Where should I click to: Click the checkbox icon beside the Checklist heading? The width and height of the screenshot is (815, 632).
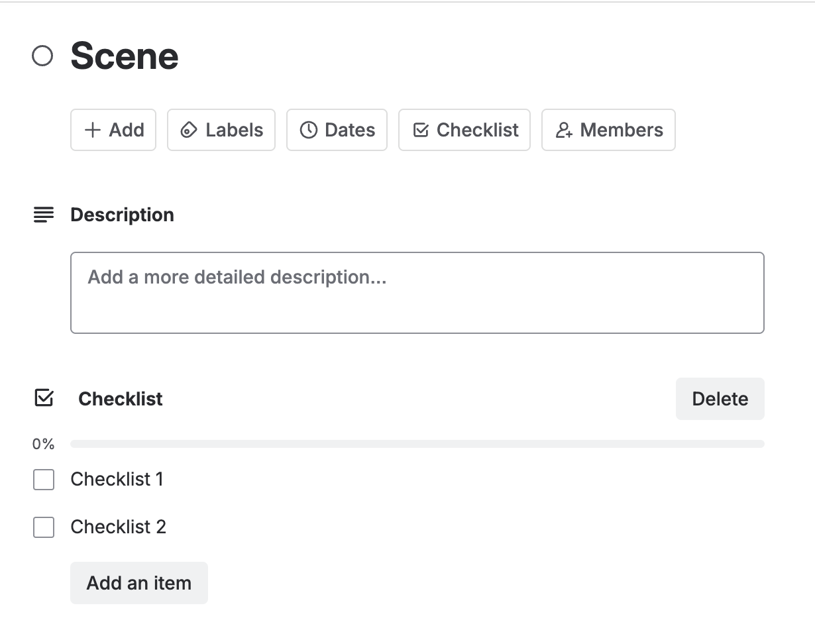click(44, 398)
